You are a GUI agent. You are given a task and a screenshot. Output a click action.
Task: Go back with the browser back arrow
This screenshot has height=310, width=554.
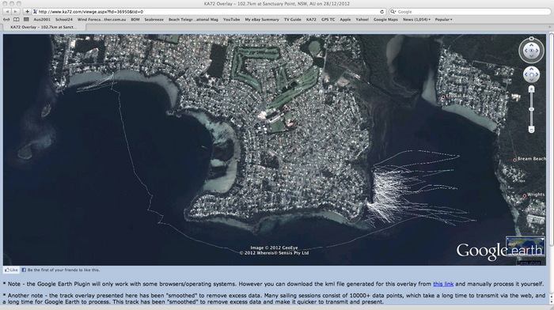pos(7,12)
